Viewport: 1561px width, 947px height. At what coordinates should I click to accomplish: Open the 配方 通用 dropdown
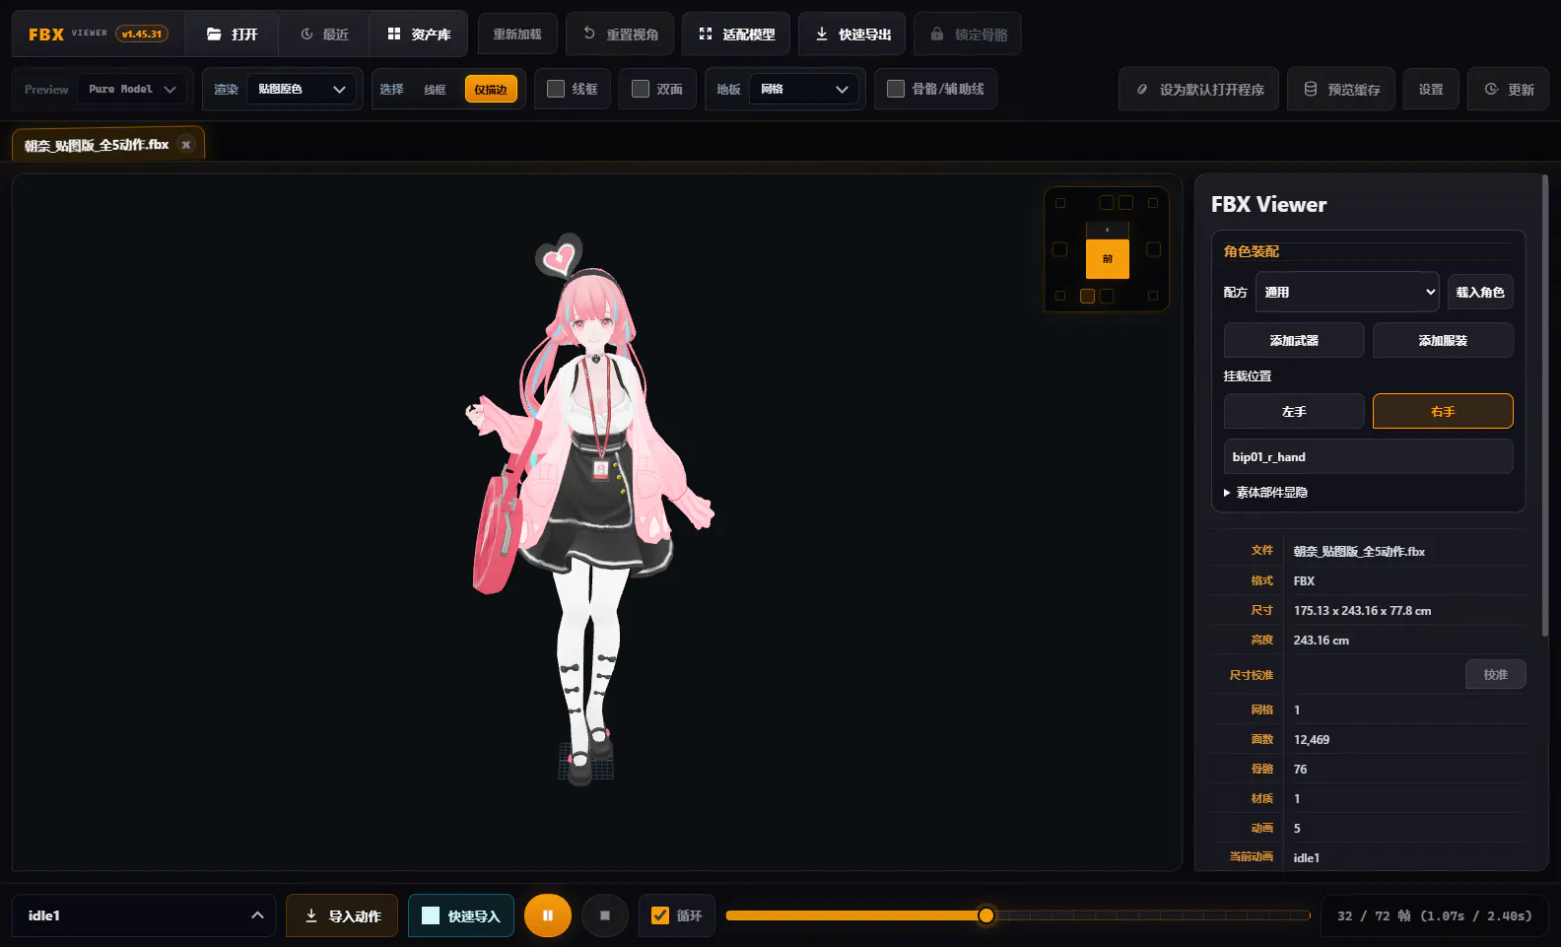[x=1347, y=292]
